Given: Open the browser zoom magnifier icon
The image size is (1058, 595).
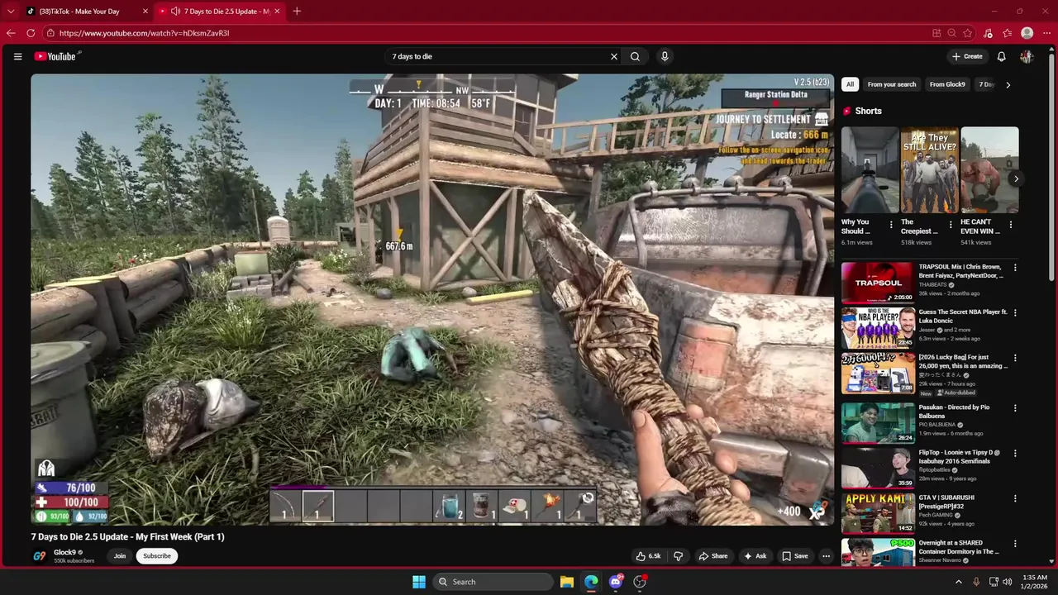Looking at the screenshot, I should pos(952,33).
